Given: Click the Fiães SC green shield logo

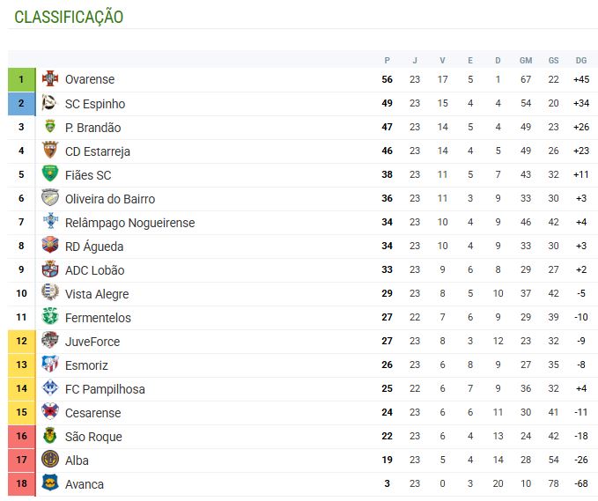Looking at the screenshot, I should (x=50, y=173).
